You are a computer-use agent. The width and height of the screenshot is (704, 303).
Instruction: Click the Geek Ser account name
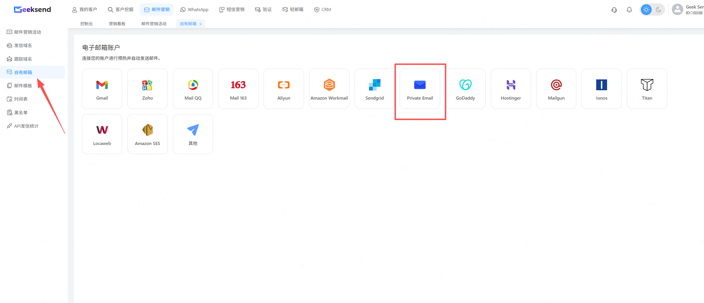pos(695,7)
